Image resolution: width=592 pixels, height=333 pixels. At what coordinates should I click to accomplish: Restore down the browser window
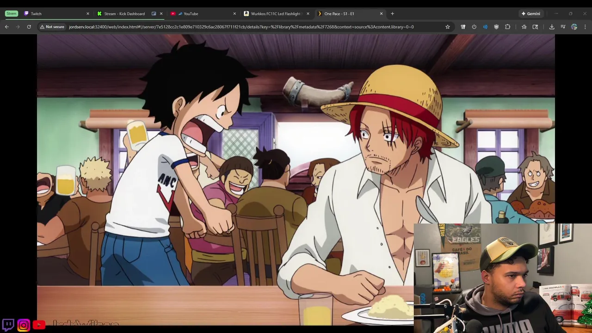point(570,13)
